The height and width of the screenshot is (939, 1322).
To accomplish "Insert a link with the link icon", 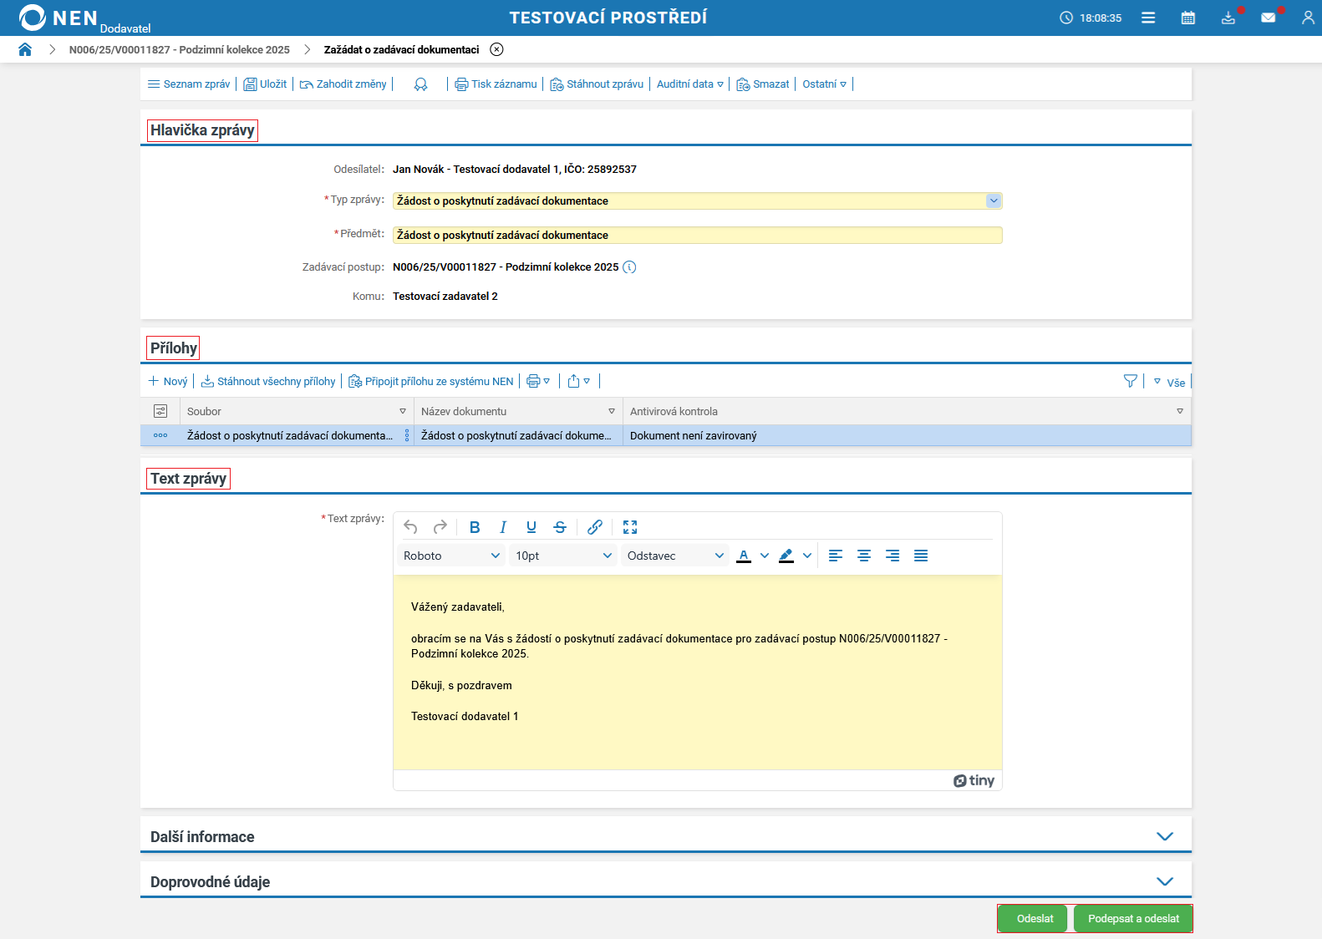I will click(595, 527).
